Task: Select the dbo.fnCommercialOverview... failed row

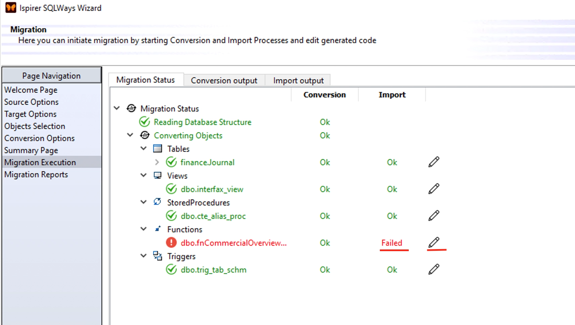Action: pos(234,243)
